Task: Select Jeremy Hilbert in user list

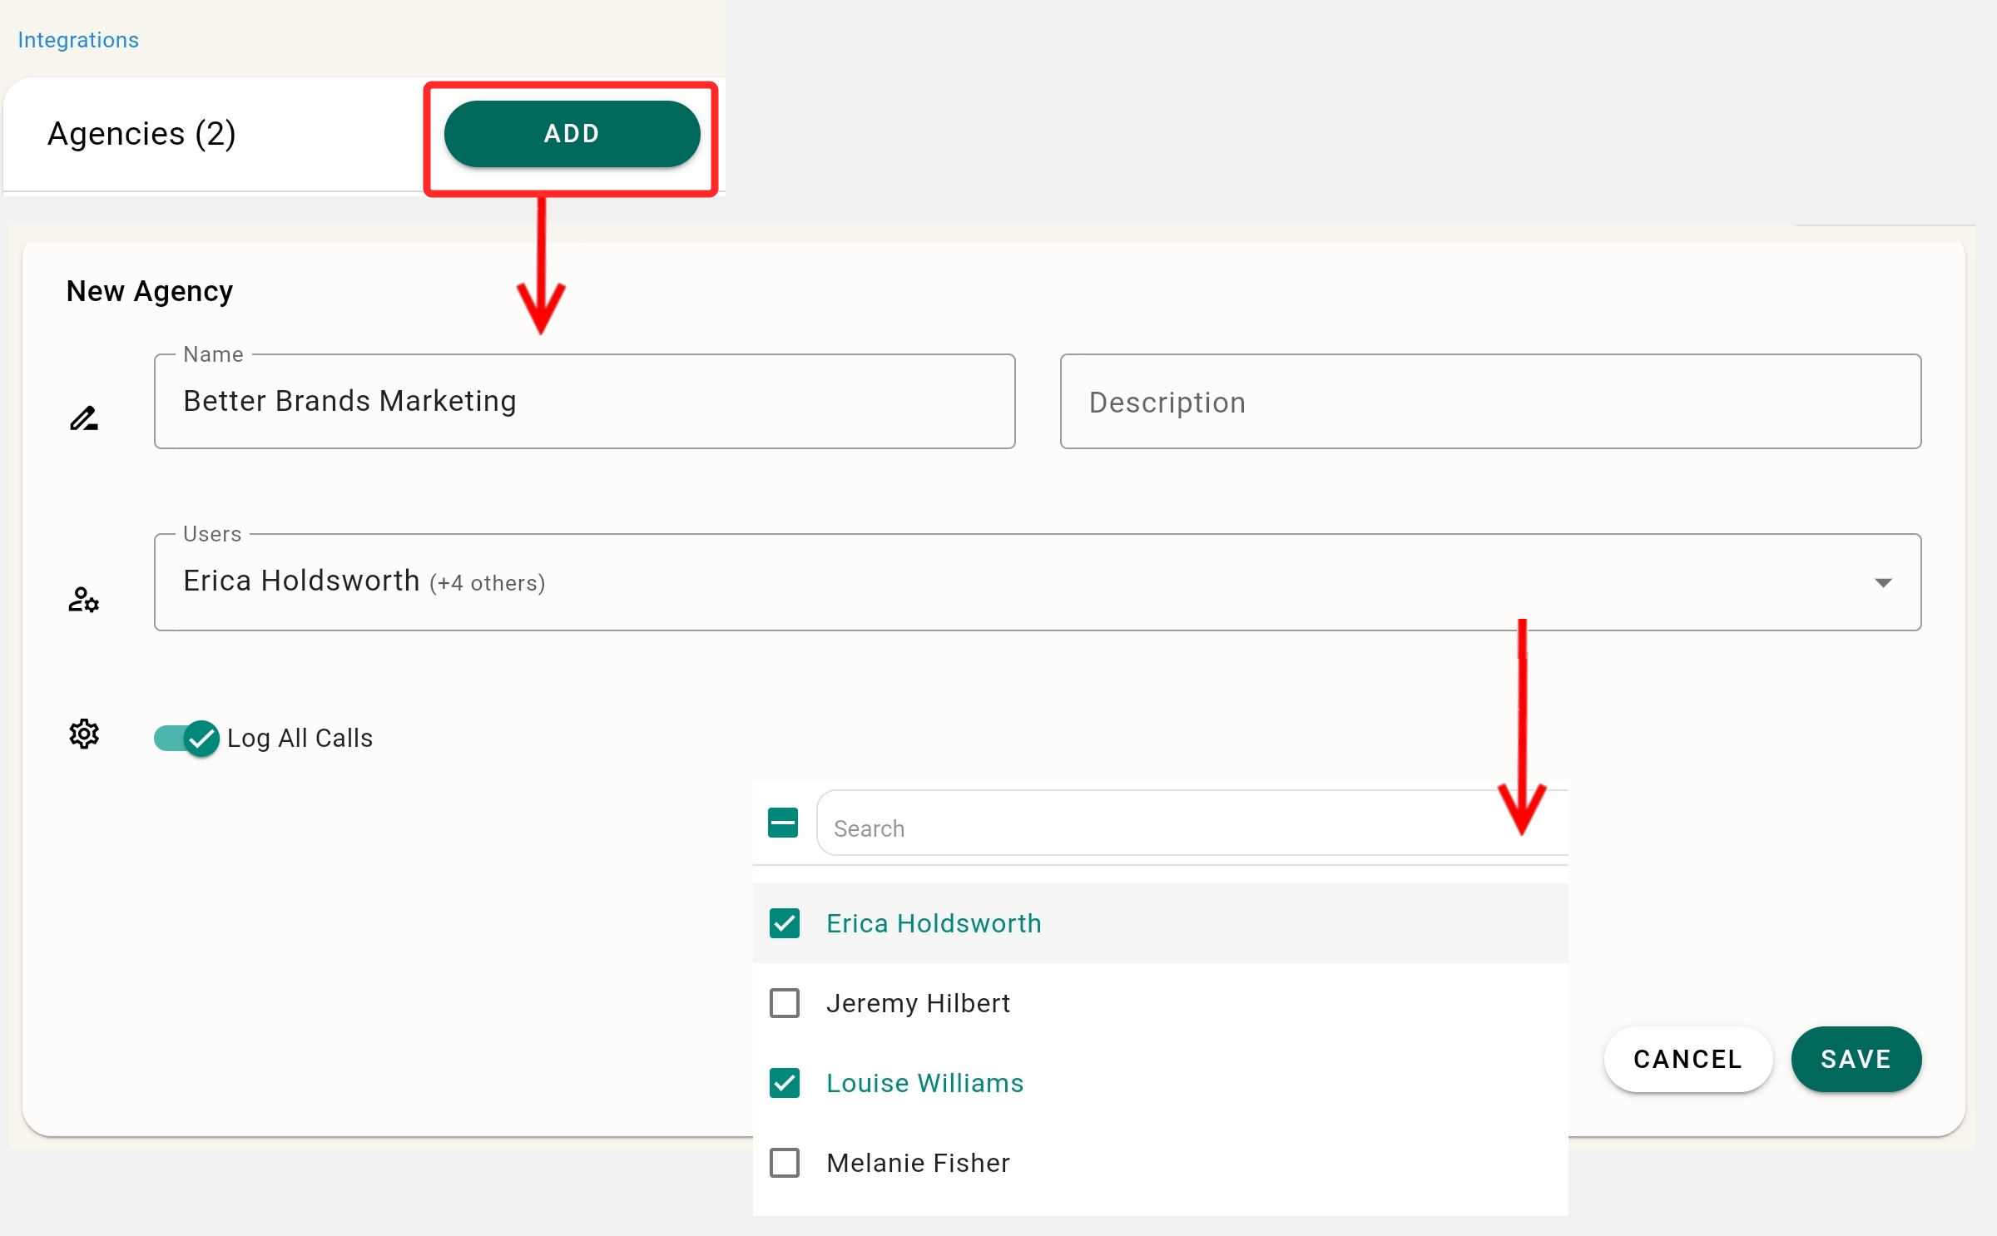Action: click(x=918, y=1003)
